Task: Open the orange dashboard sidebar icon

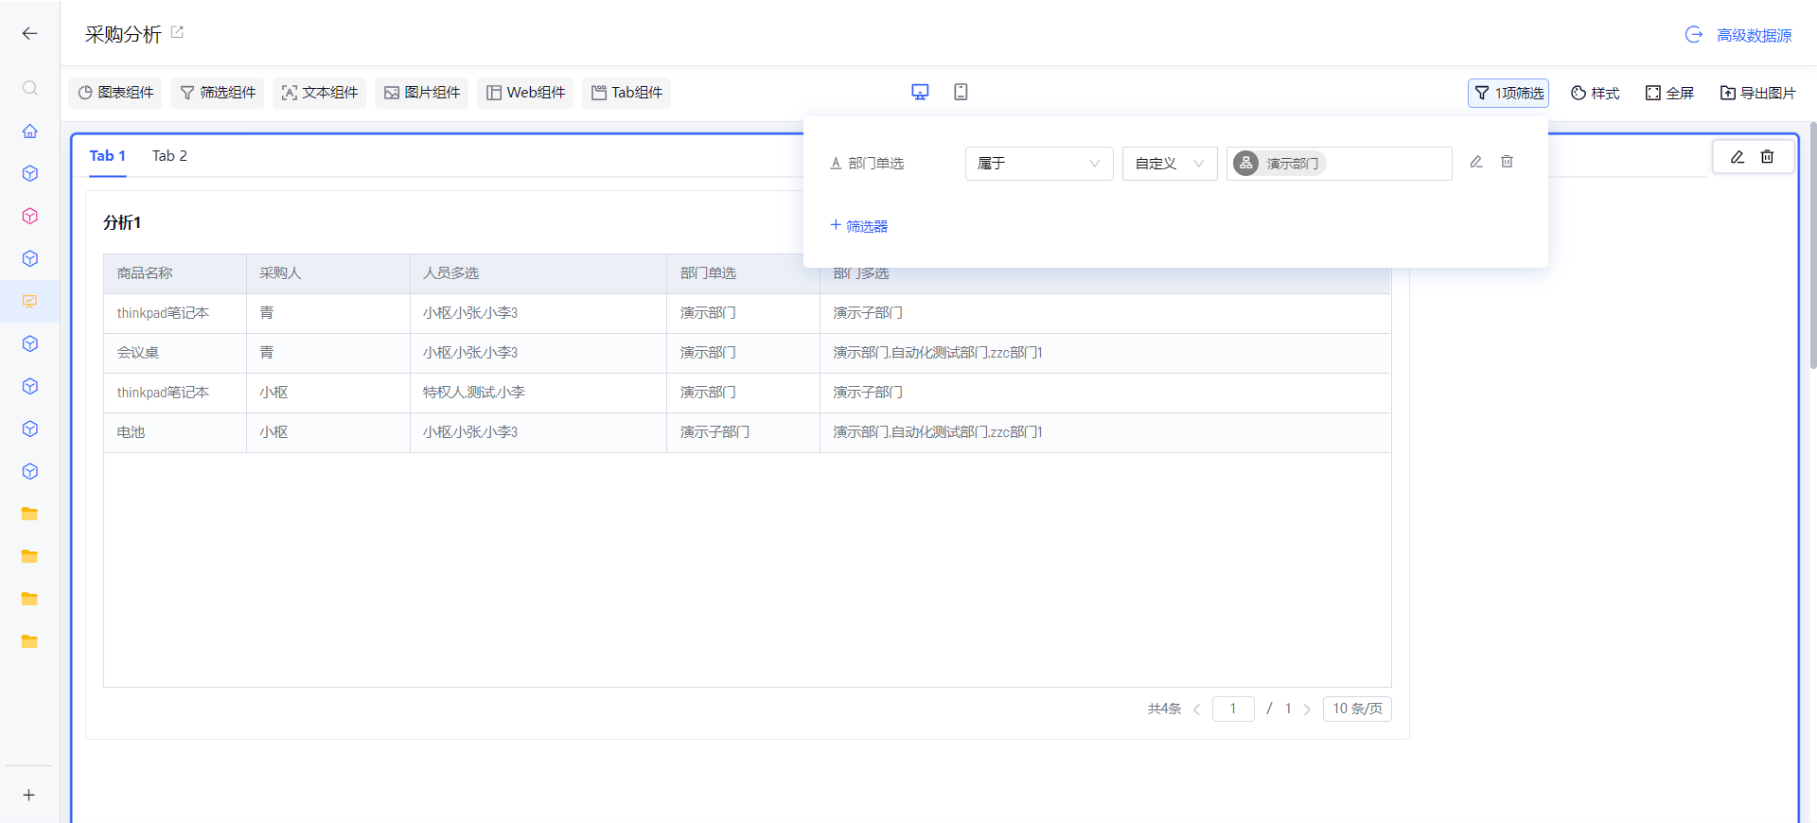Action: (x=29, y=301)
